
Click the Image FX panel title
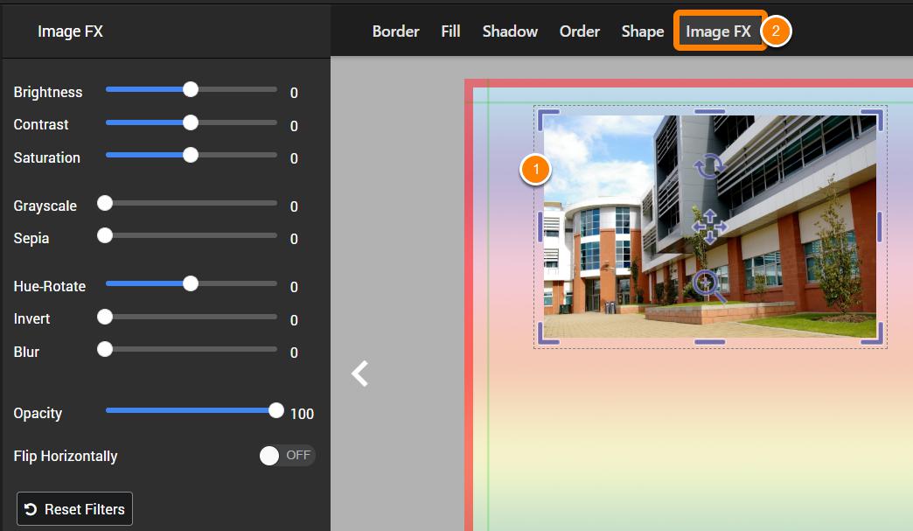(71, 31)
